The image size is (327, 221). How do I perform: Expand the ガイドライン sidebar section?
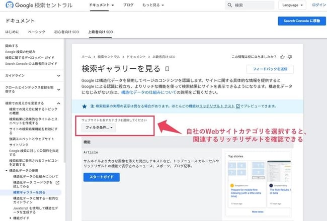click(x=58, y=75)
